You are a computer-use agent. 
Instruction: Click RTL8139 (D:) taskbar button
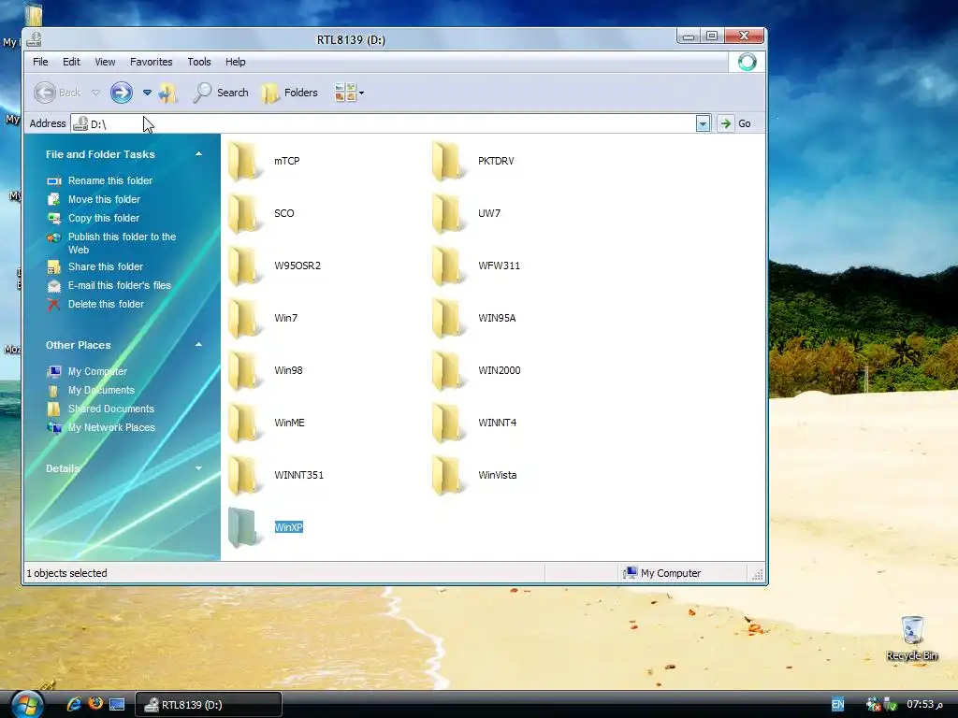pyautogui.click(x=209, y=705)
